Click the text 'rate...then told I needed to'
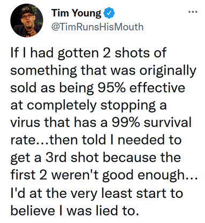 click(96, 140)
